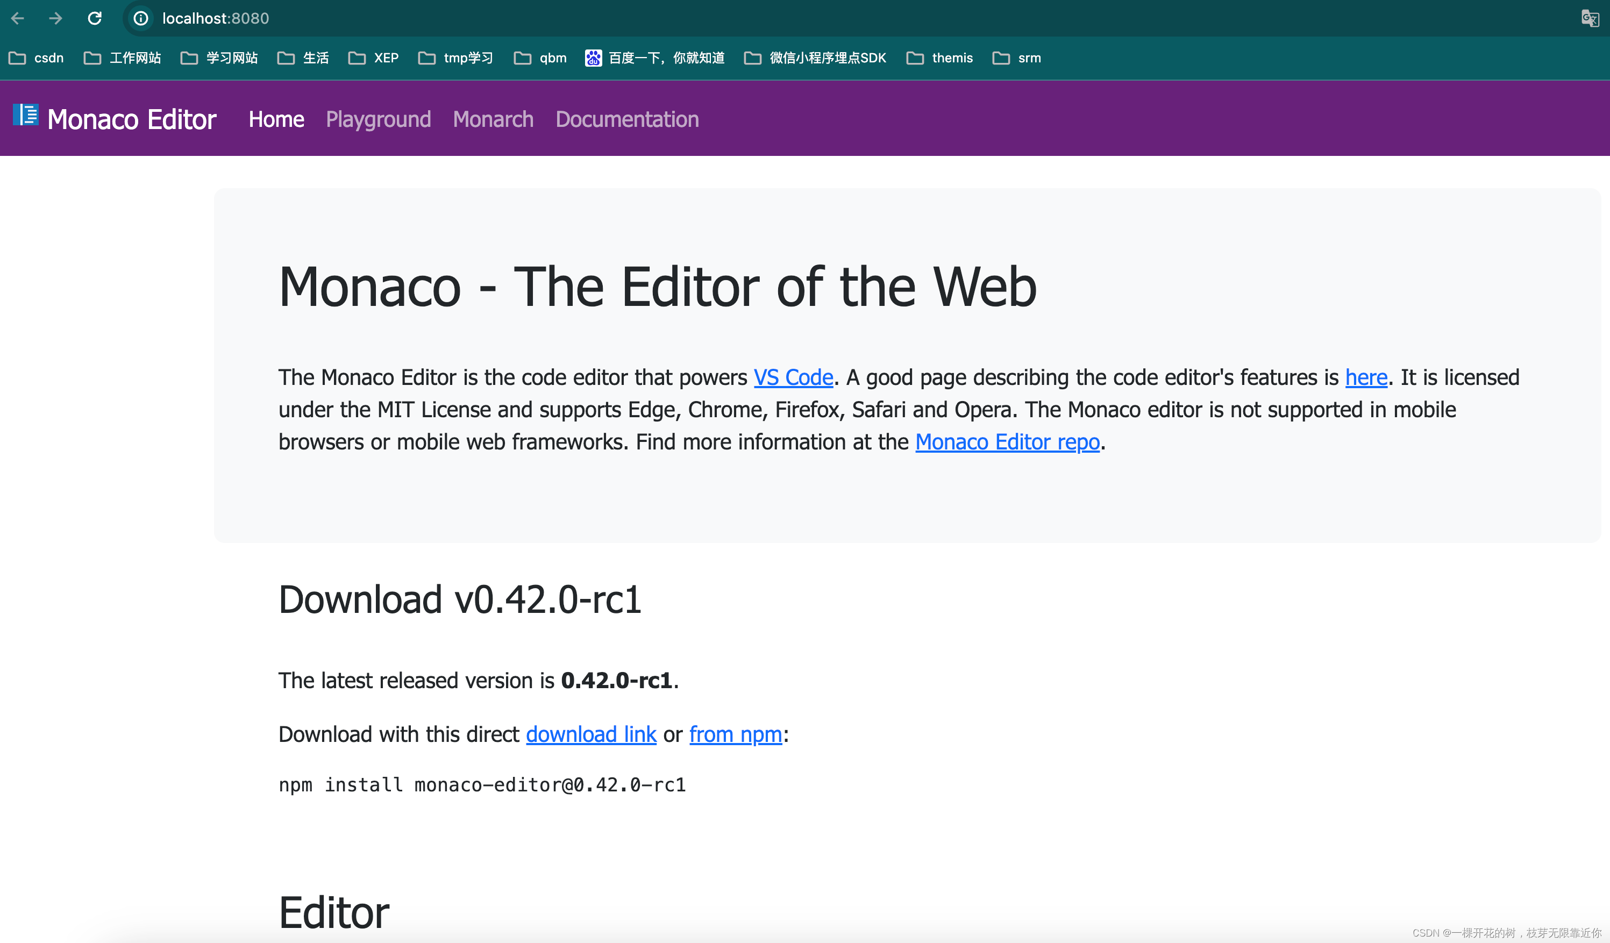
Task: Follow the 'here' features link
Action: [x=1366, y=377]
